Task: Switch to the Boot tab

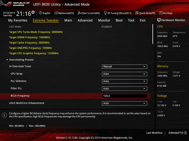Action: click(119, 20)
